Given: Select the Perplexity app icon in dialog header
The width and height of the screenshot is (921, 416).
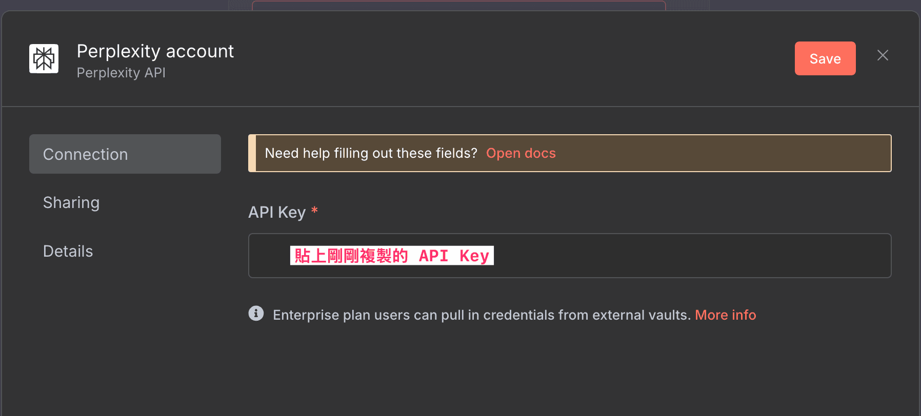Looking at the screenshot, I should pyautogui.click(x=44, y=58).
